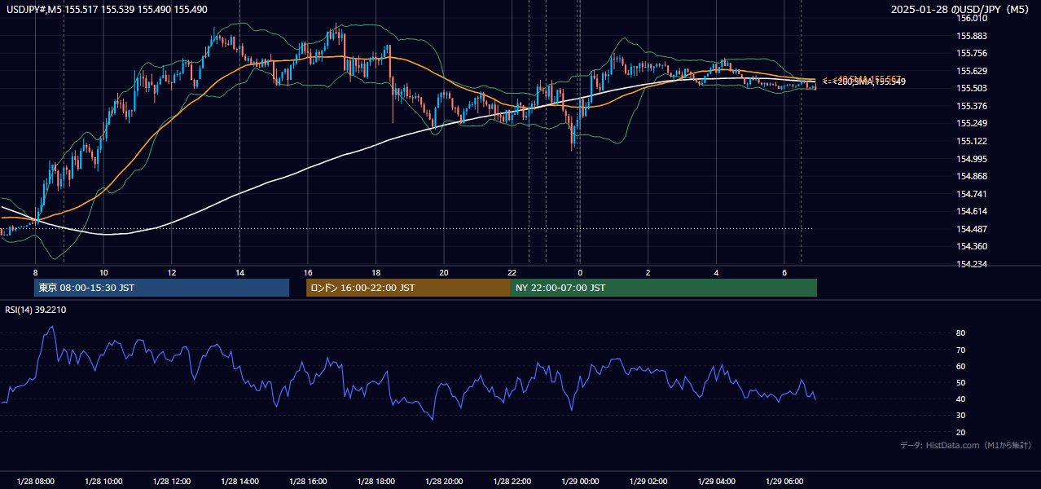Click bottom time label 1/28 22:00
The height and width of the screenshot is (489, 1041).
point(512,482)
